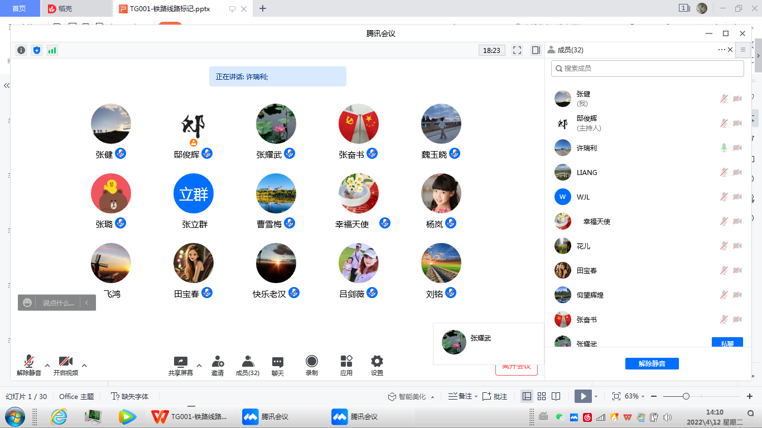Open meeting Settings gear

coord(377,365)
